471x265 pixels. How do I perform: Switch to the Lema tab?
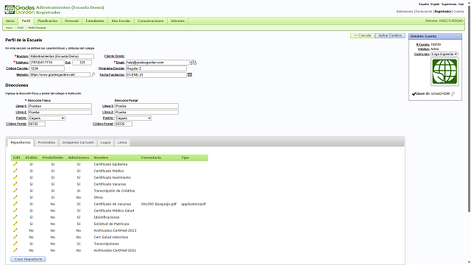pyautogui.click(x=122, y=142)
